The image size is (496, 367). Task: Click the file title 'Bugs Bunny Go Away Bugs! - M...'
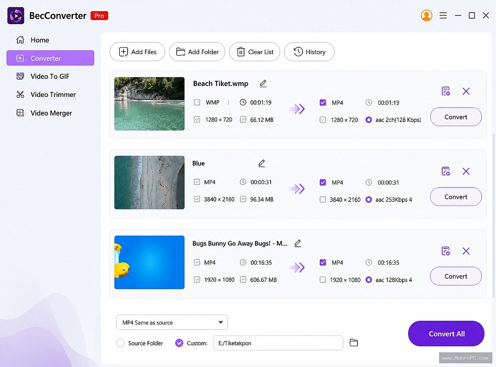[x=240, y=243]
